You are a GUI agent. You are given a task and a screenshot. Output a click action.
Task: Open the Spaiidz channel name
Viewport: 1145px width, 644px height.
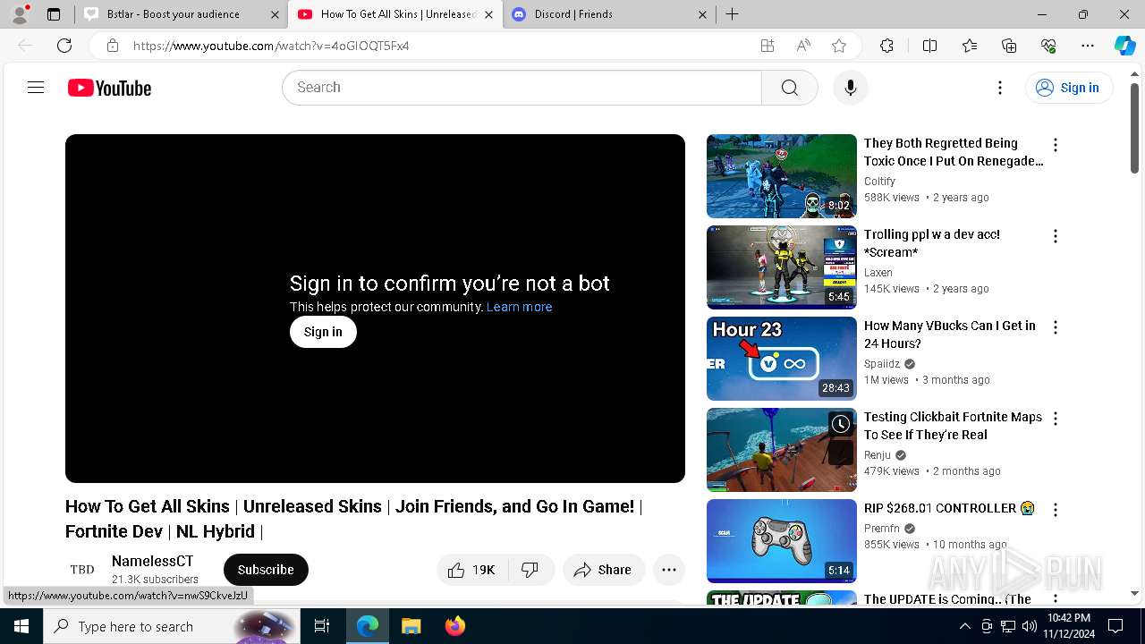(882, 364)
